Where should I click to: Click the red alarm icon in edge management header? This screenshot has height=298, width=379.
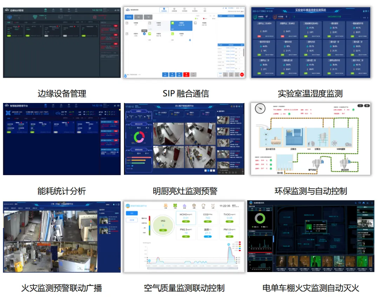coord(94,16)
